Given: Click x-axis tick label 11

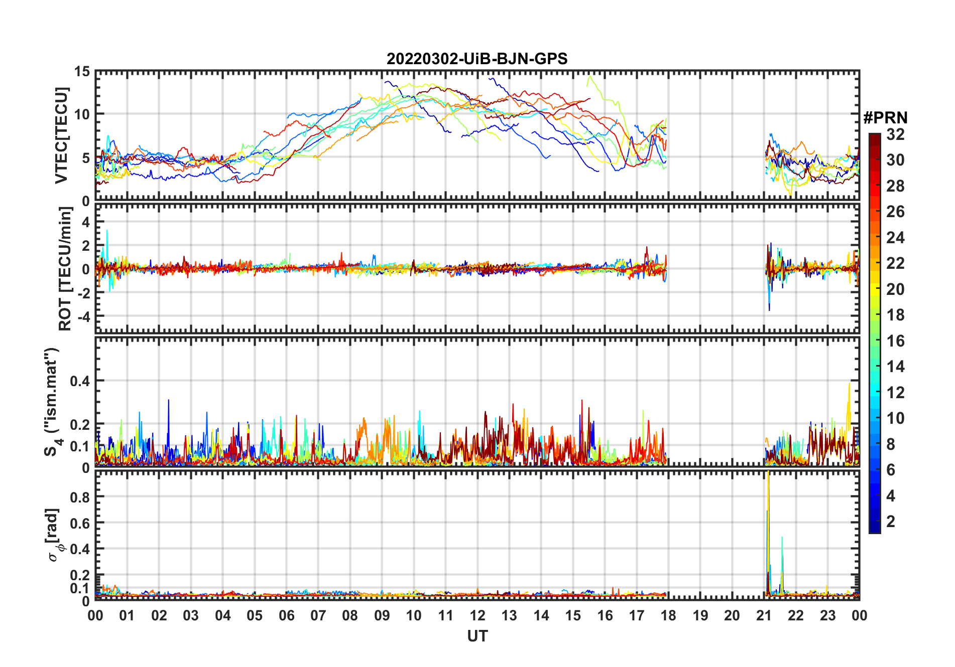Looking at the screenshot, I should (x=446, y=615).
